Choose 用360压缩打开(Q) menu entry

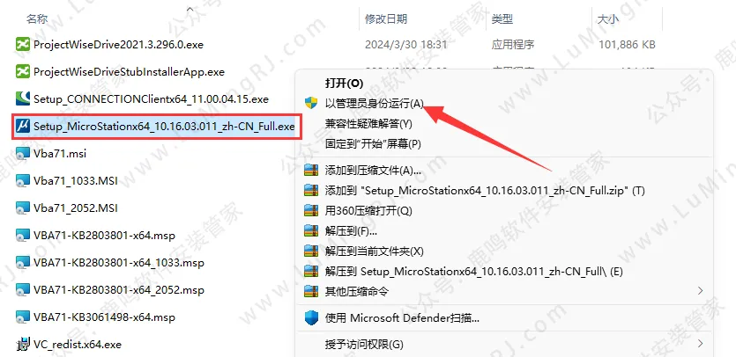368,211
